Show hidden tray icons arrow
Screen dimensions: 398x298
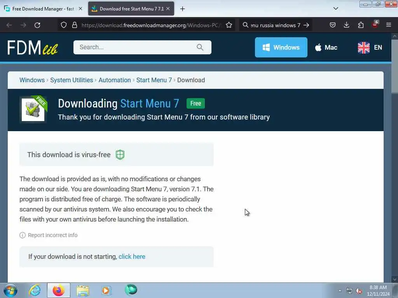click(x=340, y=291)
